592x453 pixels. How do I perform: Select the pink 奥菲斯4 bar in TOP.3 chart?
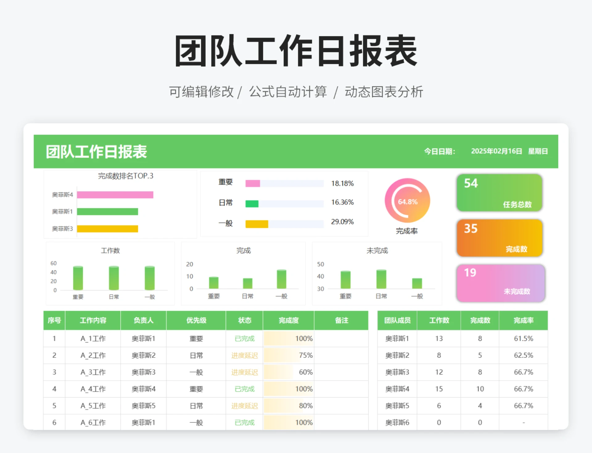[114, 194]
